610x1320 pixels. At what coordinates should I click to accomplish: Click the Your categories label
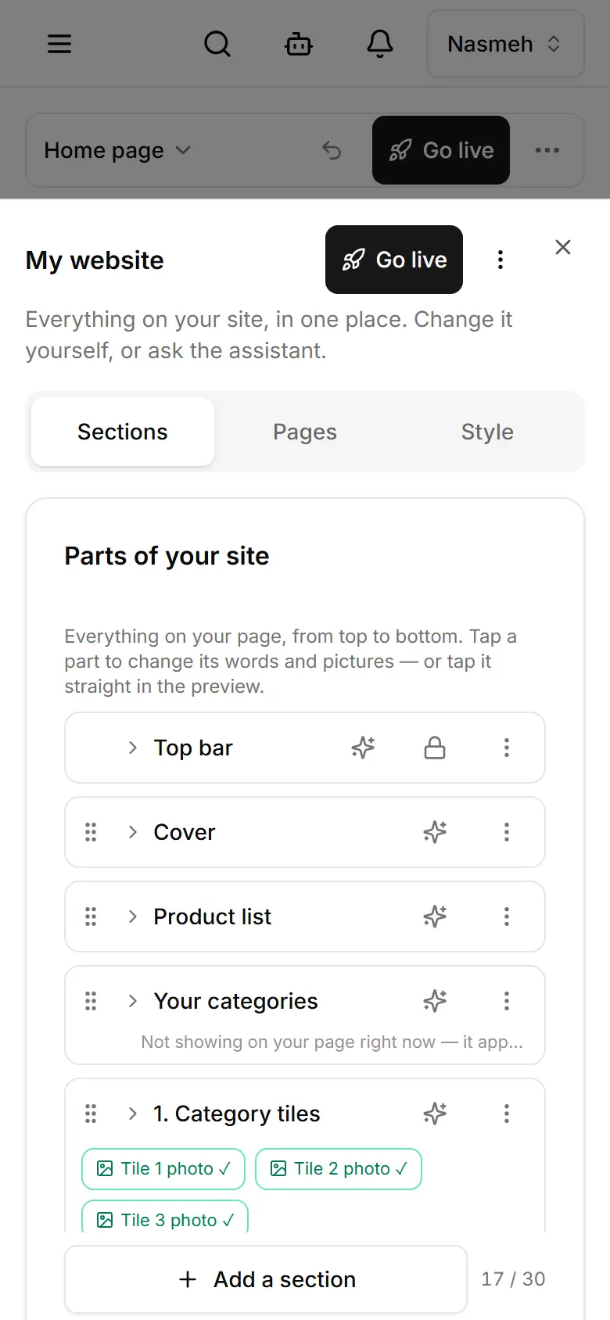click(236, 1001)
